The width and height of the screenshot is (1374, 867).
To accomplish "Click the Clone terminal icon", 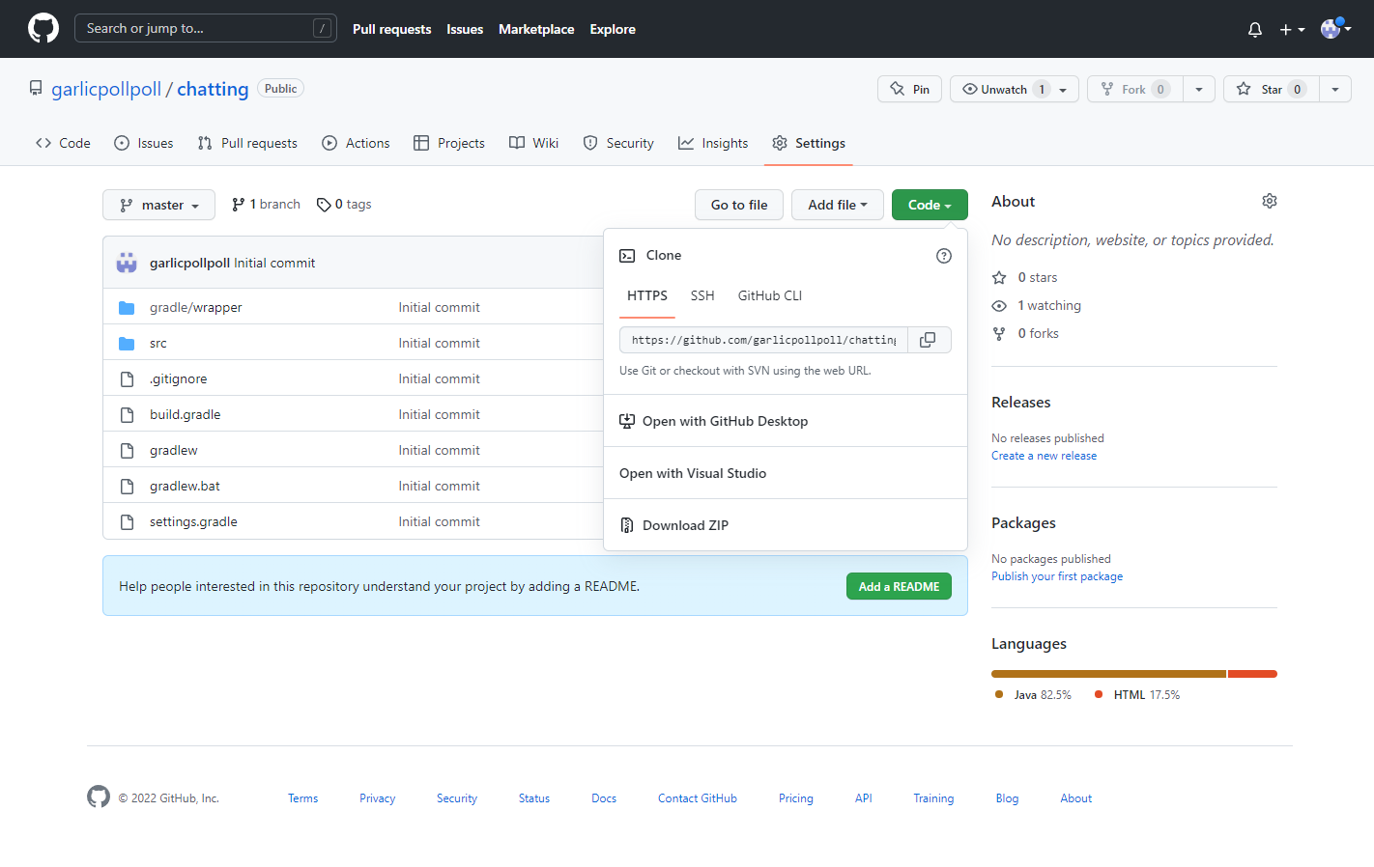I will (x=627, y=256).
